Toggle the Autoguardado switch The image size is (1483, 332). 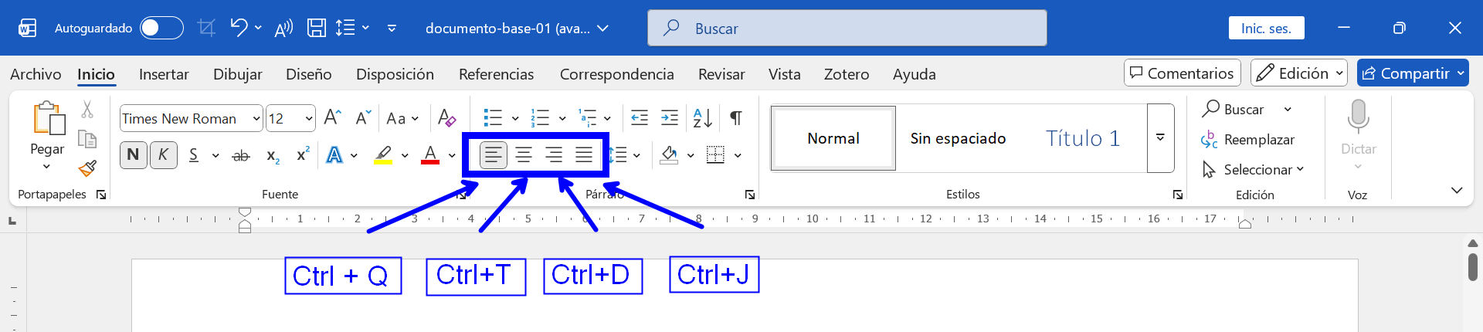(161, 28)
